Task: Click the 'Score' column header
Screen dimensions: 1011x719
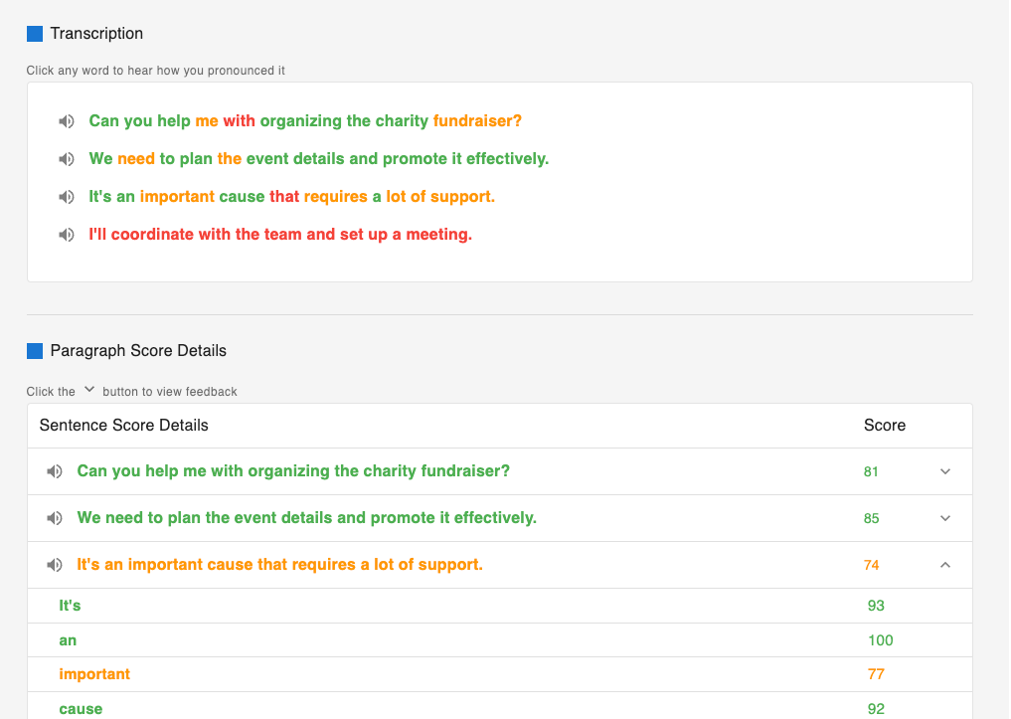Action: tap(885, 425)
